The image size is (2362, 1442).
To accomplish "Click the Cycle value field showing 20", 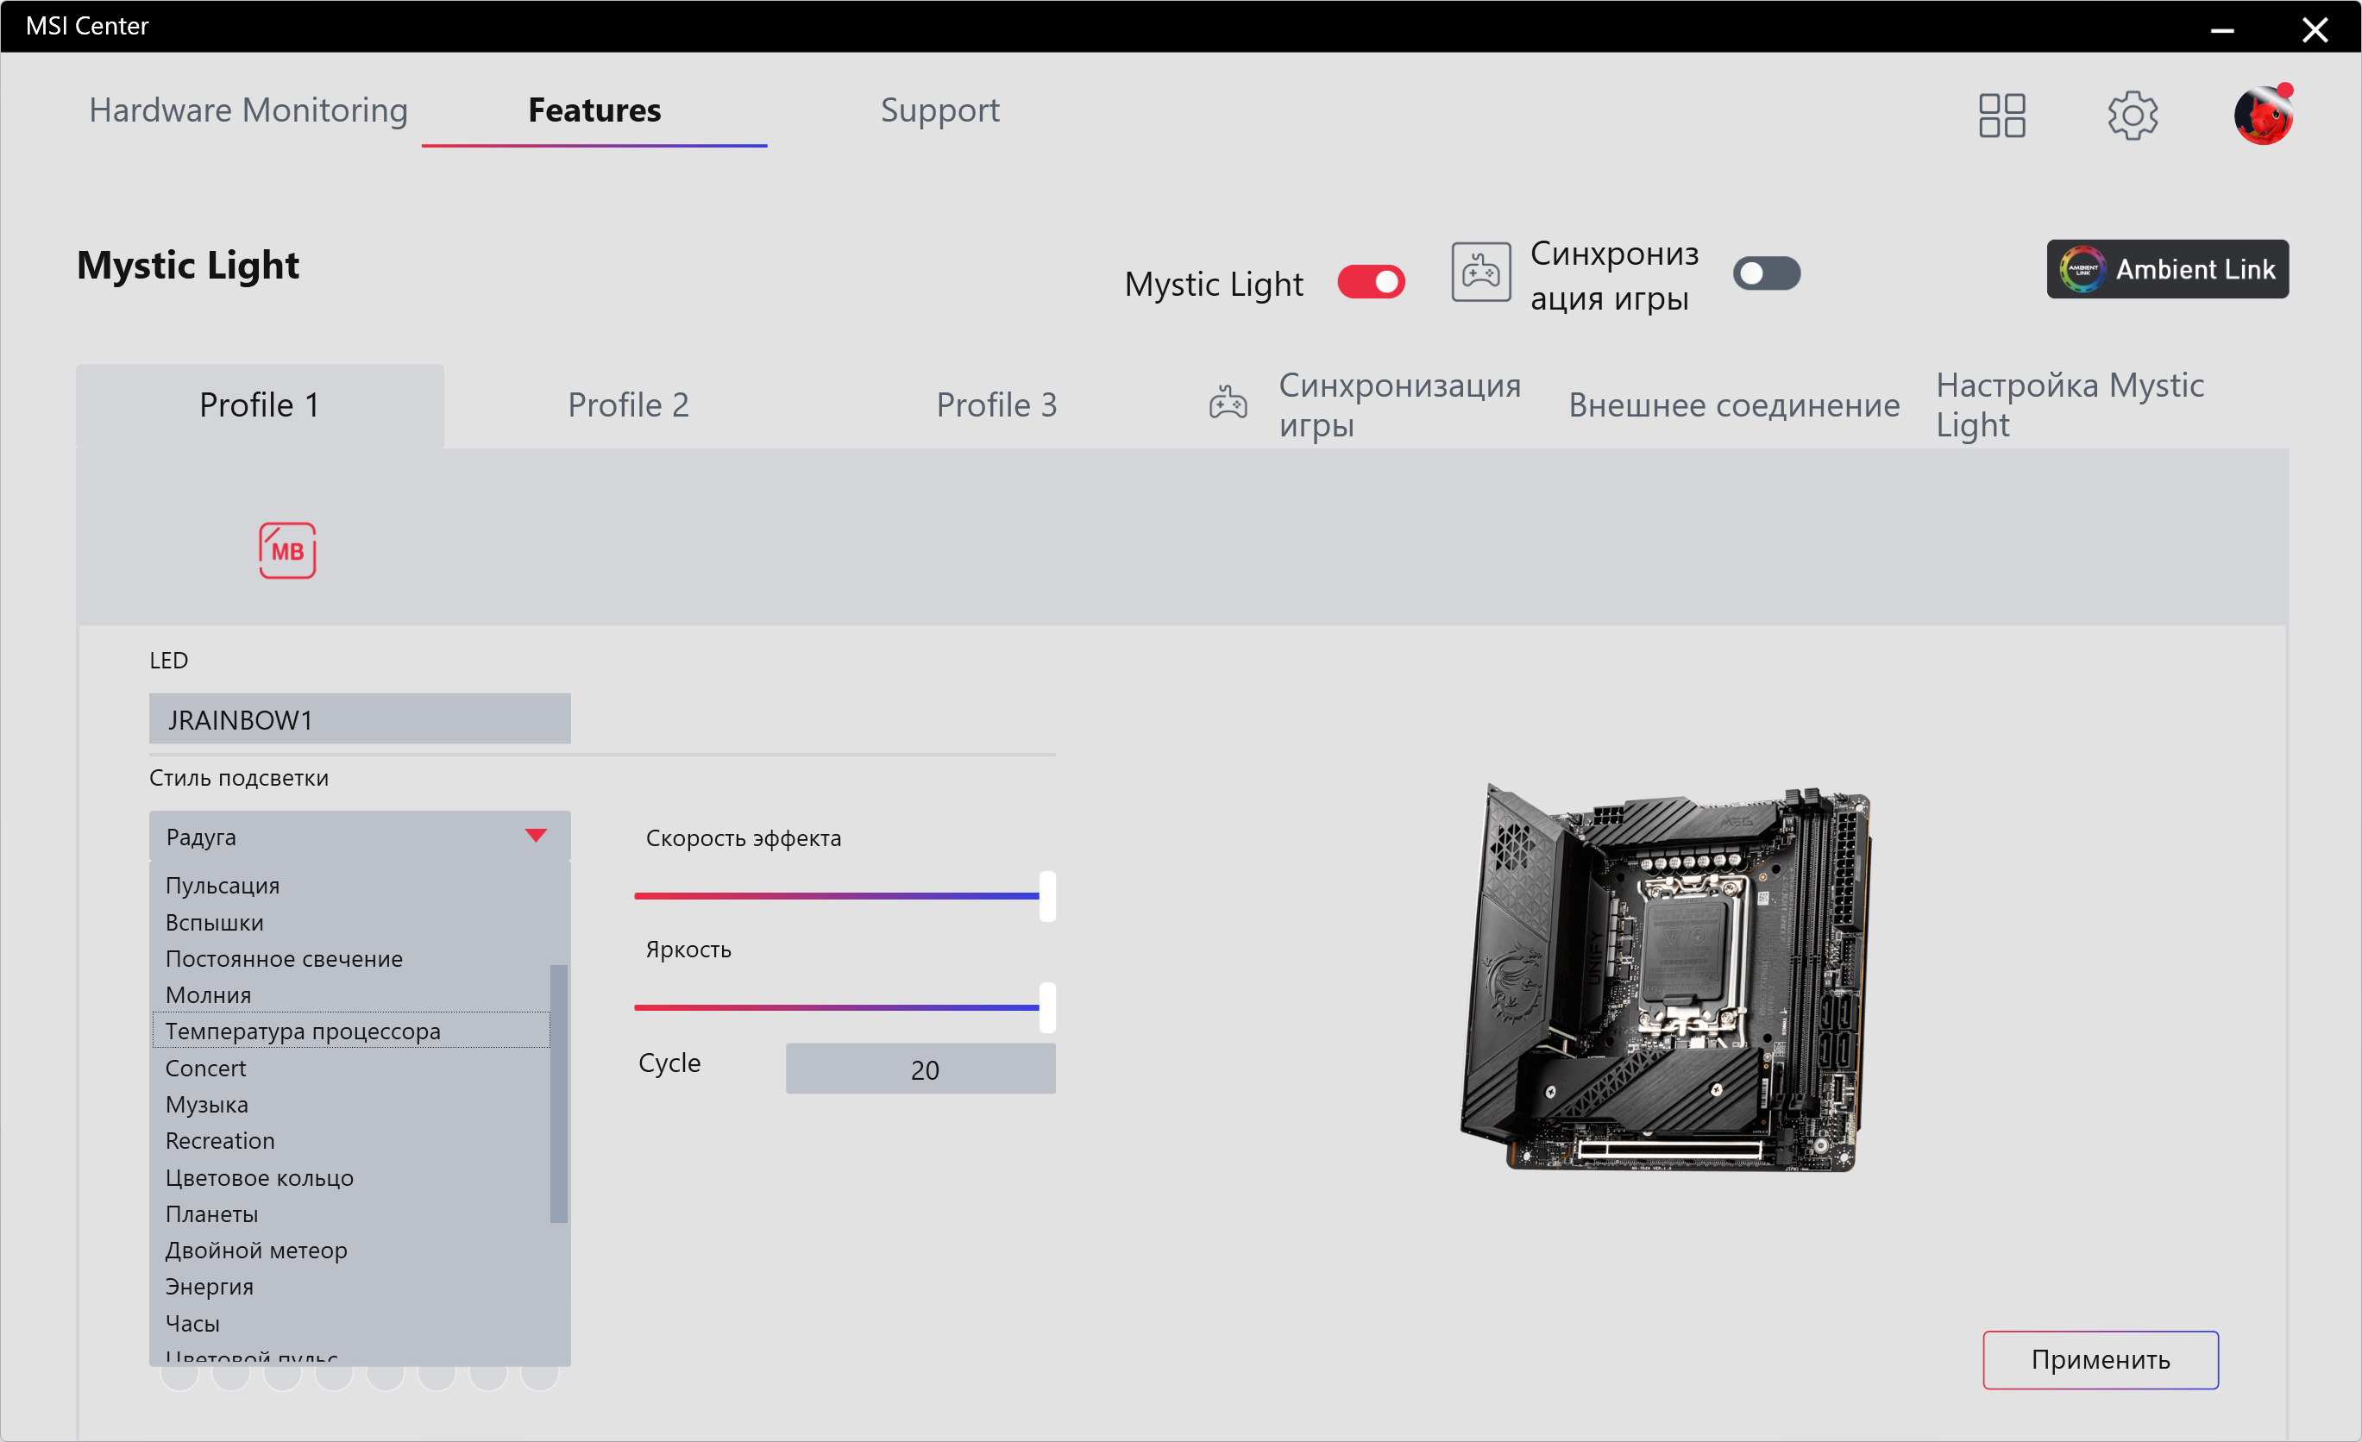I will (x=920, y=1069).
